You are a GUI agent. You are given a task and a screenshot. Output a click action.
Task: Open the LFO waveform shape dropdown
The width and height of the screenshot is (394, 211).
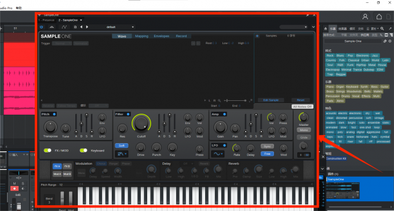coord(218,154)
